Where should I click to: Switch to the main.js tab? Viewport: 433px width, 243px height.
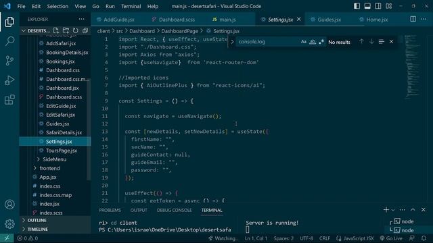(227, 20)
